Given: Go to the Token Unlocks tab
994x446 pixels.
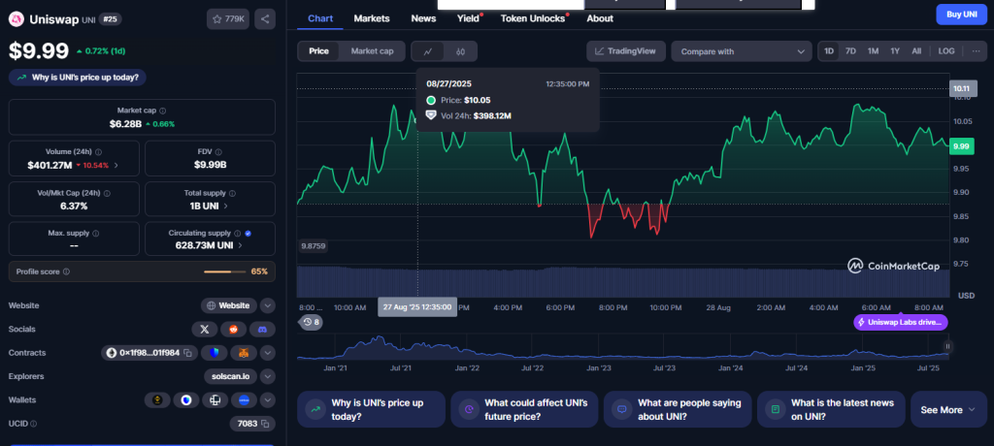Looking at the screenshot, I should 533,18.
